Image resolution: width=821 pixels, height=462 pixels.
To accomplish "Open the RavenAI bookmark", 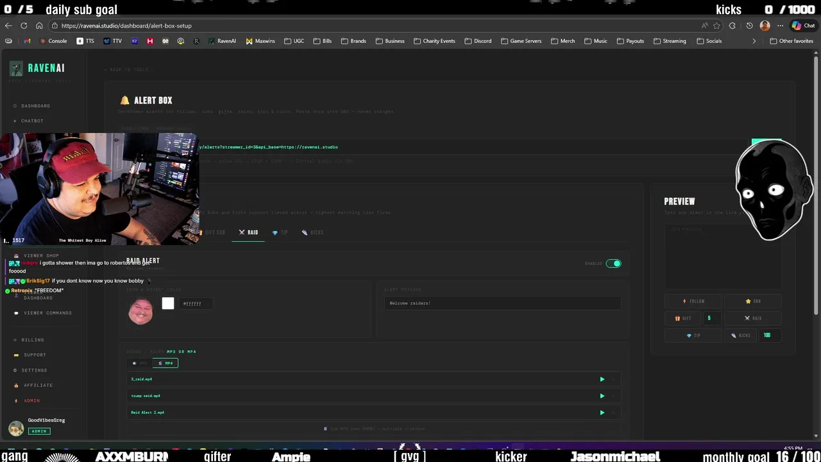I will point(222,41).
